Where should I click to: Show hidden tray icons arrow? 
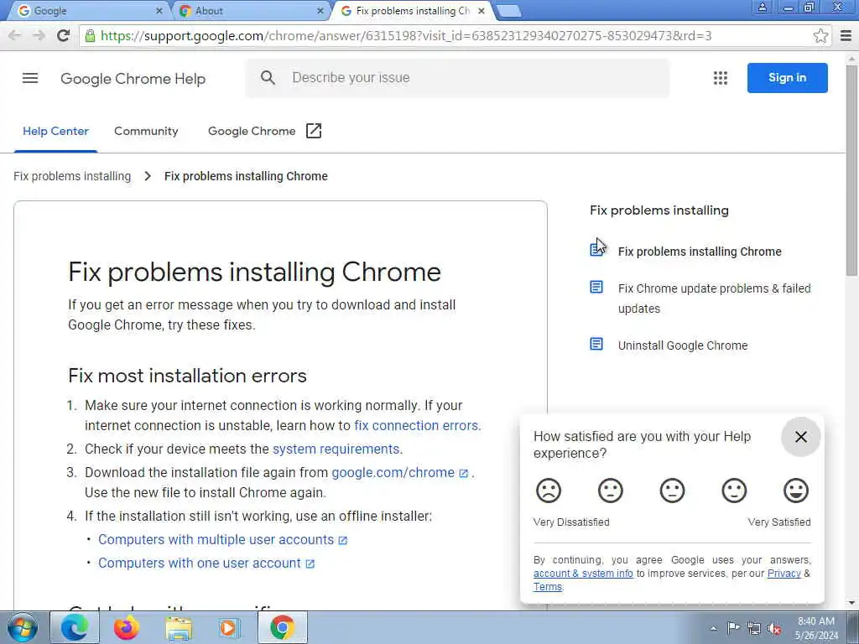tap(713, 628)
